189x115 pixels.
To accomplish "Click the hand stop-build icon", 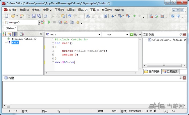I will (x=78, y=22).
